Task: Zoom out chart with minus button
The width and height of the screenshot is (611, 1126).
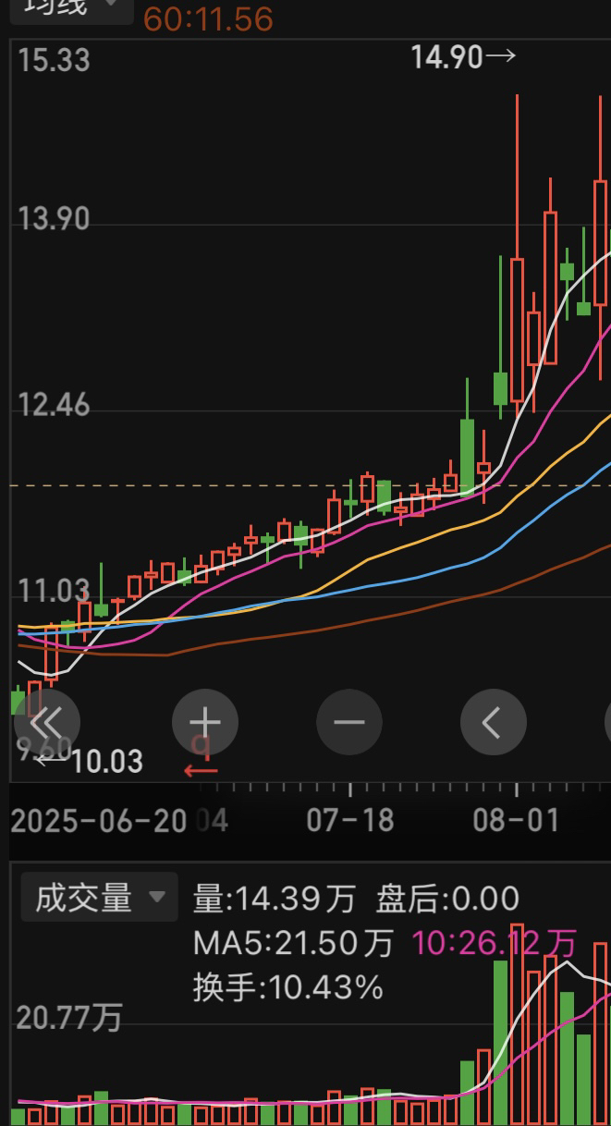Action: coord(349,722)
